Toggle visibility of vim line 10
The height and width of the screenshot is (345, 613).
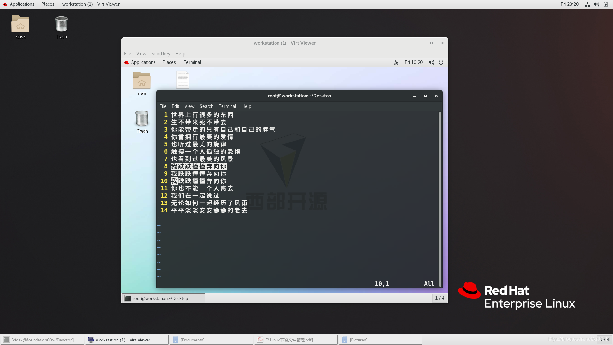[x=163, y=181]
